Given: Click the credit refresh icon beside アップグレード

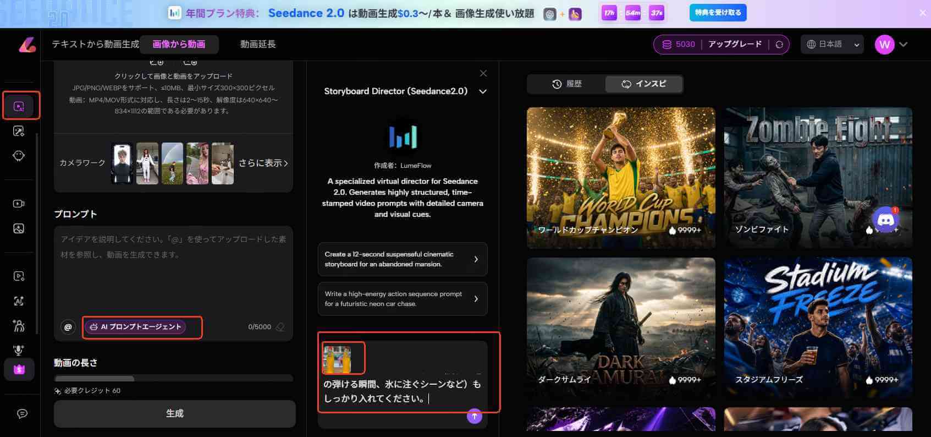Looking at the screenshot, I should point(779,45).
